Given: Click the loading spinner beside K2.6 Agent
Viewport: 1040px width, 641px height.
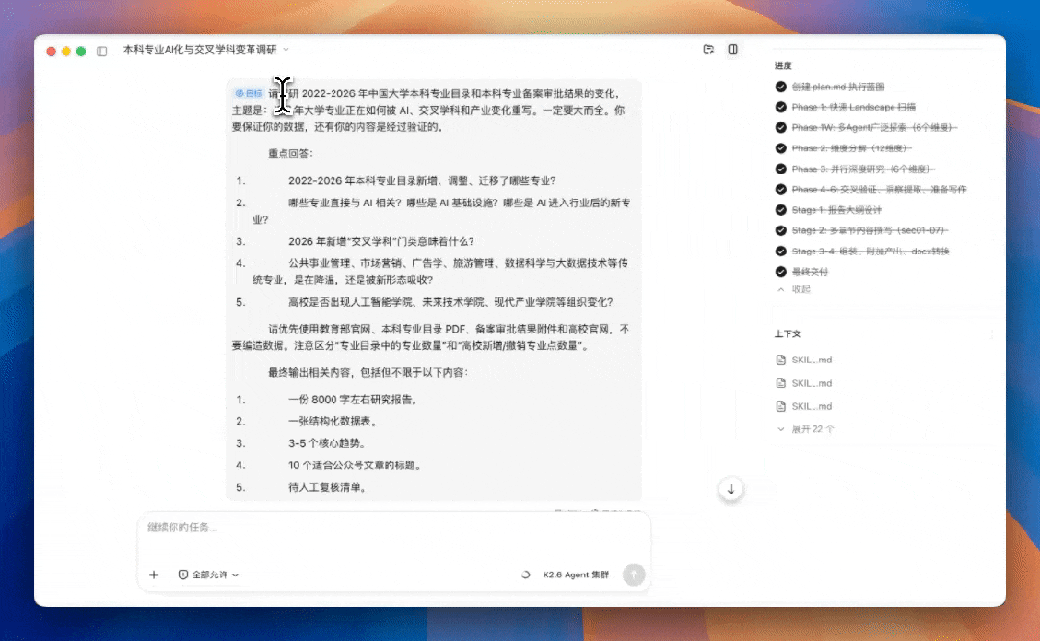Looking at the screenshot, I should 526,574.
